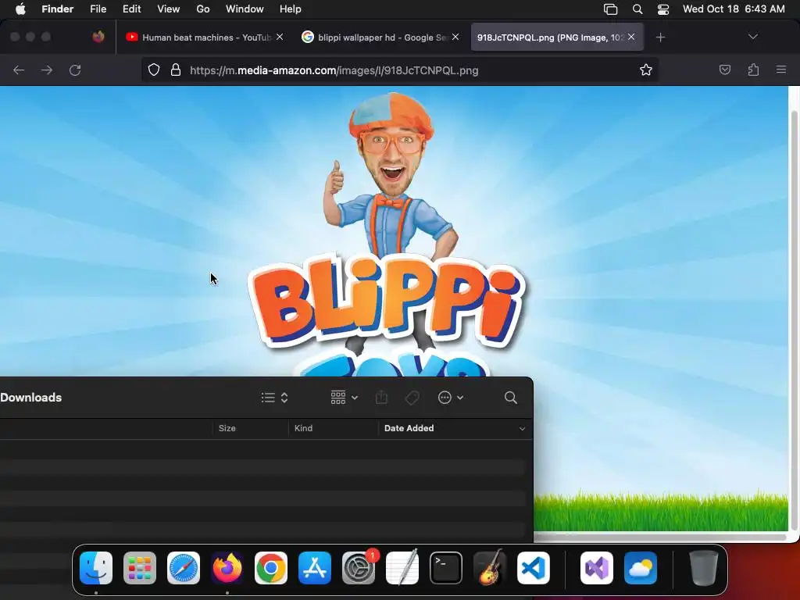Viewport: 800px width, 600px height.
Task: Open the Trash from the Dock
Action: 704,568
